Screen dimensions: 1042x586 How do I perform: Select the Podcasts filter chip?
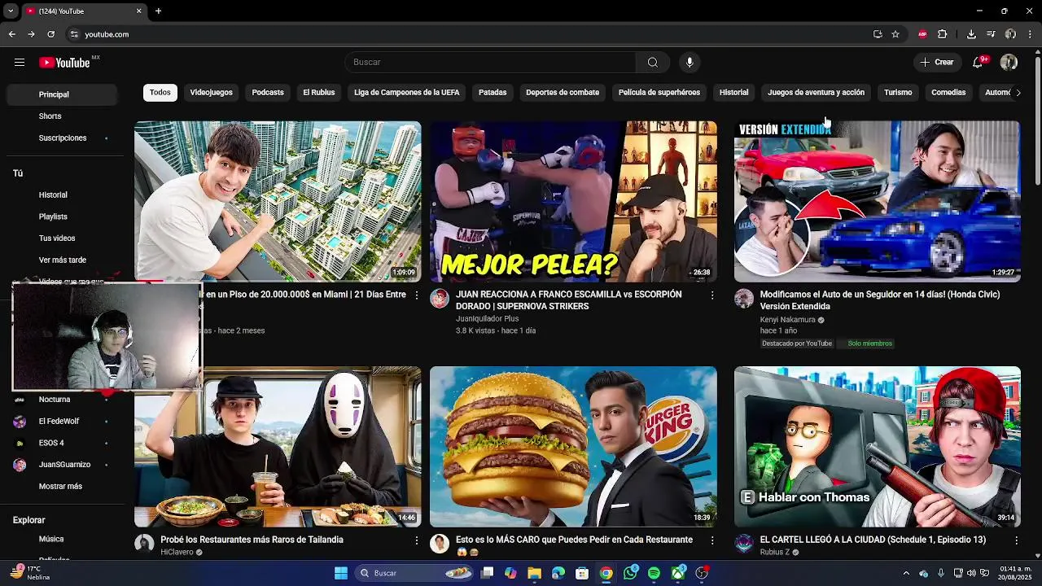click(268, 93)
